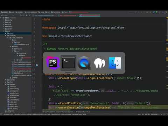Expand the Unit folder arrow
The width and height of the screenshot is (168, 126).
point(15,60)
